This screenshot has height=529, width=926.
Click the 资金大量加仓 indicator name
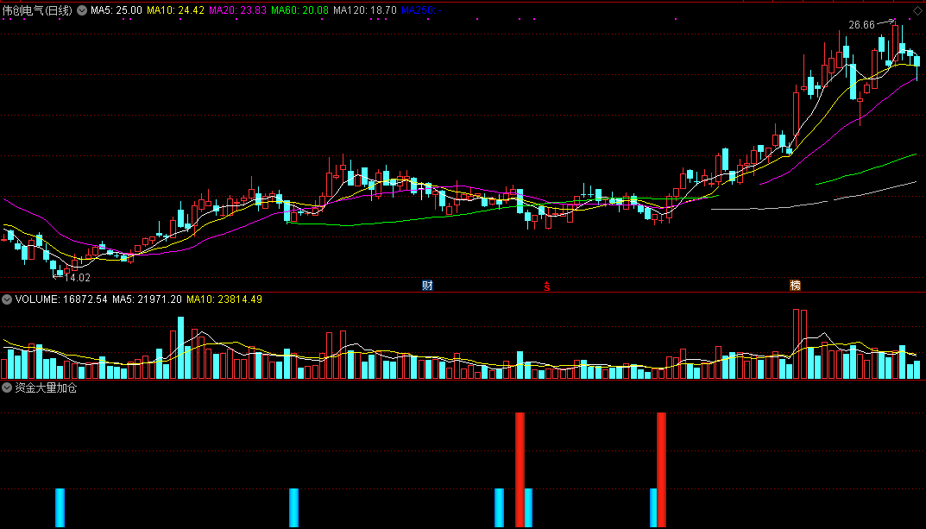tap(46, 387)
